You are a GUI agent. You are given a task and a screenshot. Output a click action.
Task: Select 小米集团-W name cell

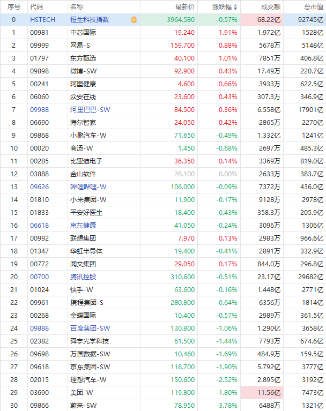tap(104, 199)
